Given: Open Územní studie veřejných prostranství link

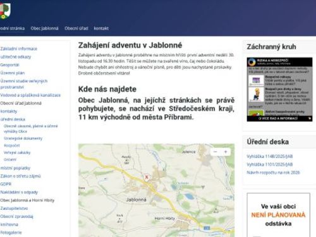Looking at the screenshot, I should pos(24,84).
